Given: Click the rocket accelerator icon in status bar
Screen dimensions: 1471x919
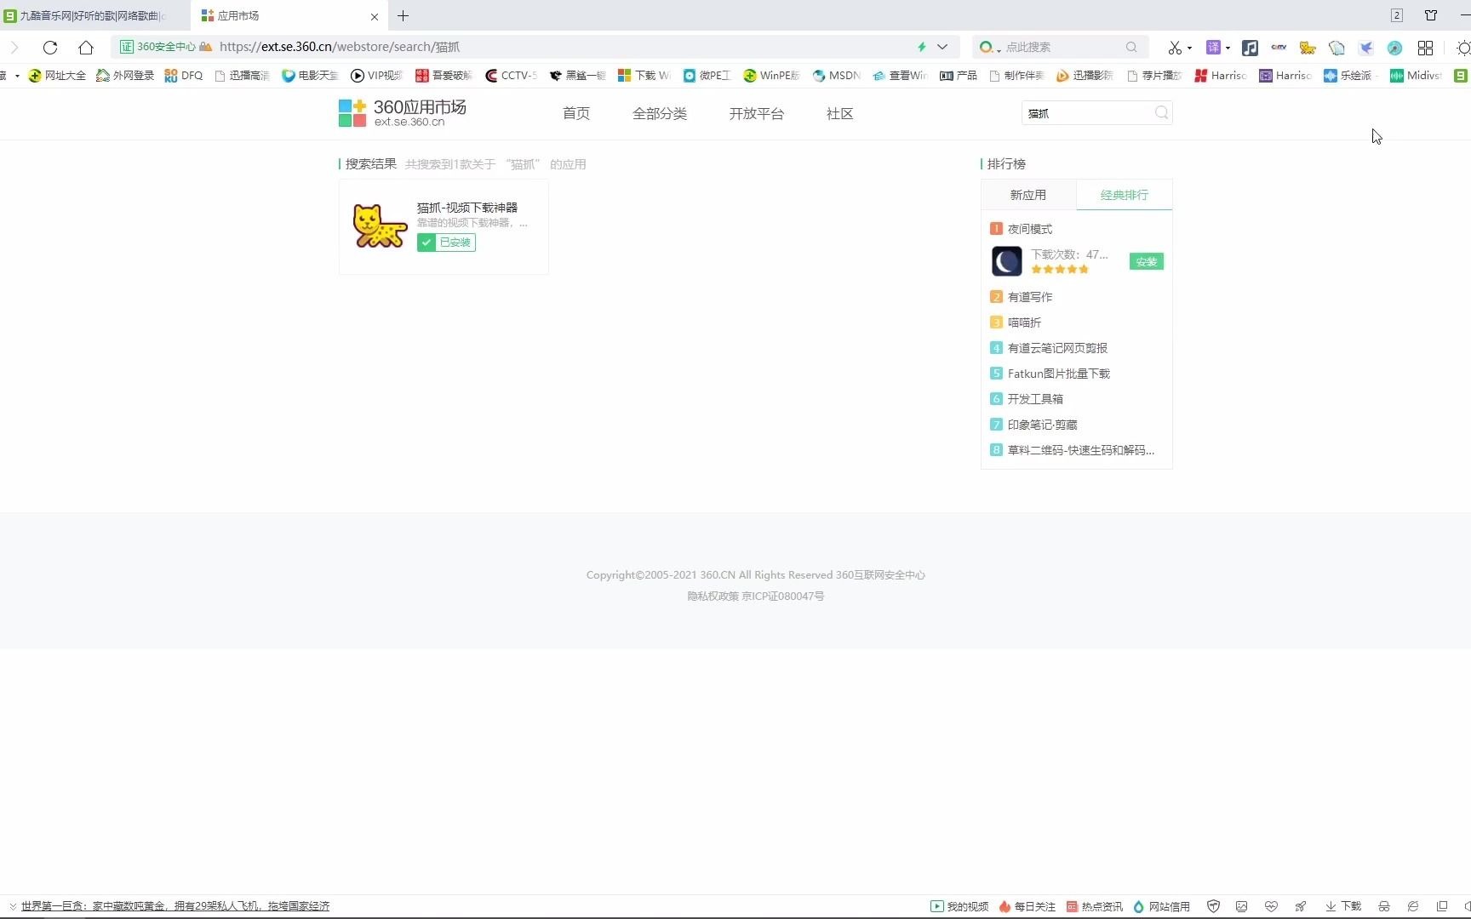Looking at the screenshot, I should 1300,906.
